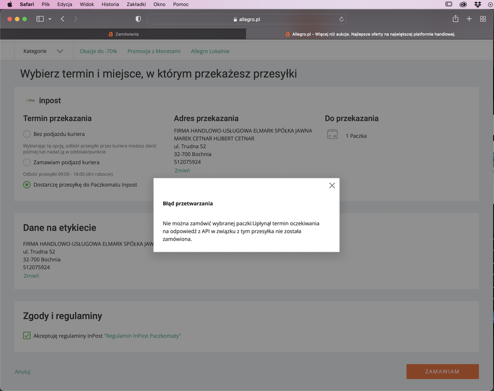Open the Okazje do -70% link
This screenshot has height=391, width=494.
(98, 51)
